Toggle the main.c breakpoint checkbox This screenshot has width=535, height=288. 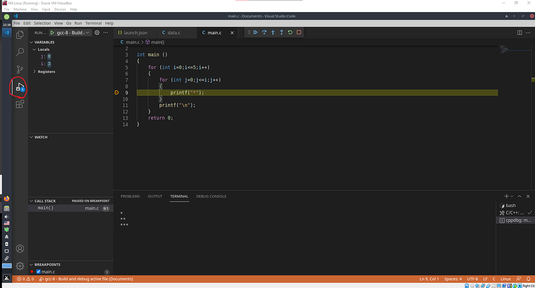point(38,272)
